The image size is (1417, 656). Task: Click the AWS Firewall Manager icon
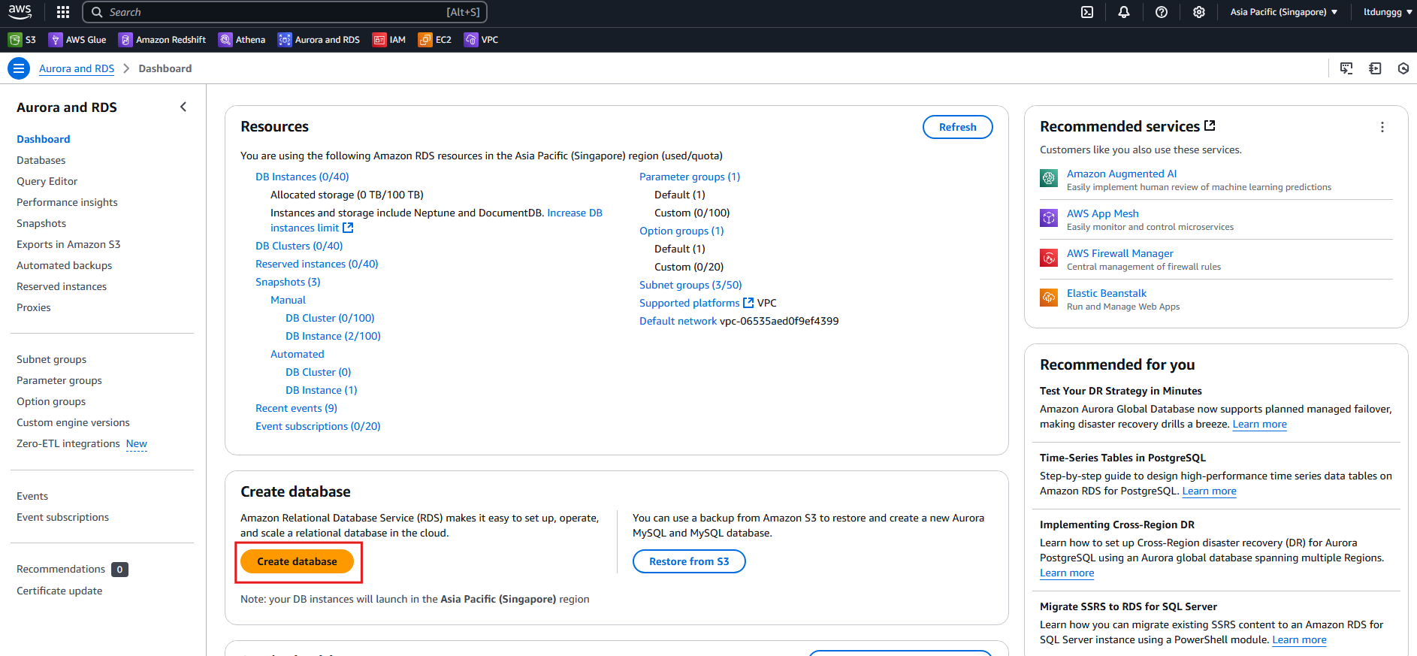tap(1049, 258)
